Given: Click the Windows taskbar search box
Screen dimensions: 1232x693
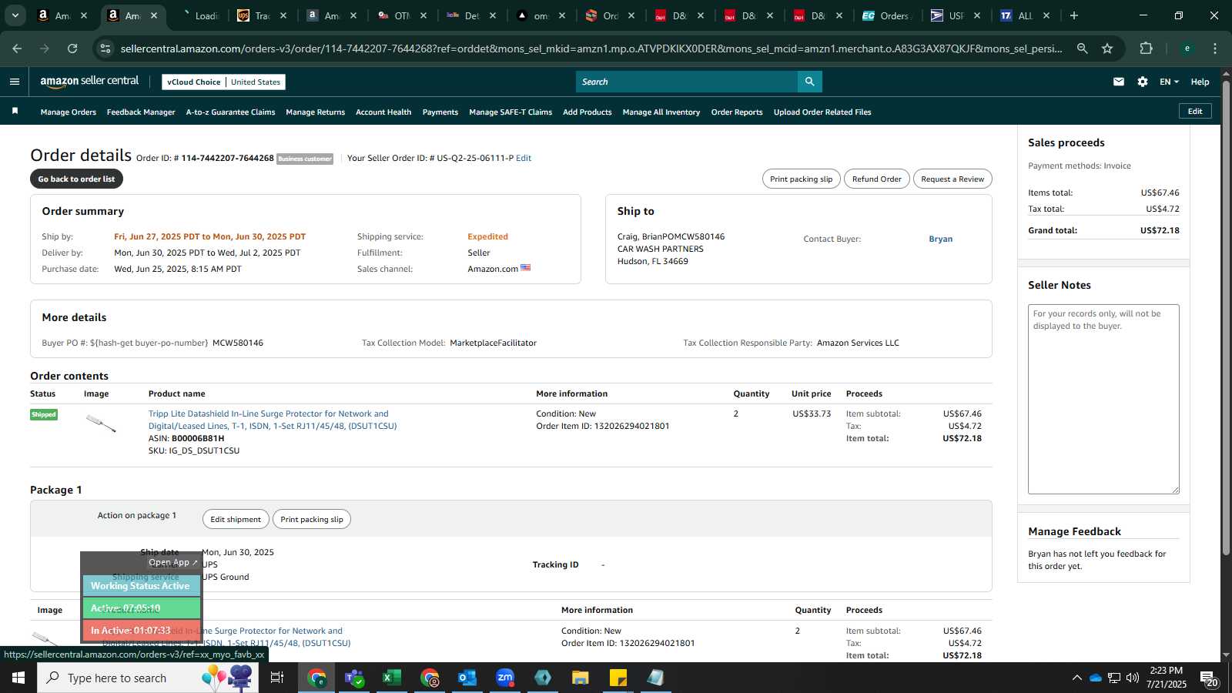Looking at the screenshot, I should click(148, 678).
